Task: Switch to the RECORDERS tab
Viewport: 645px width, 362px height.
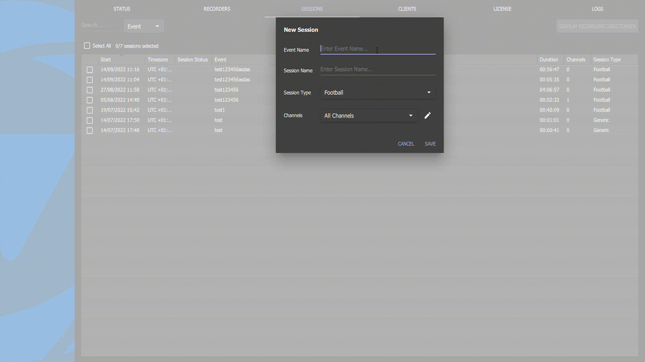Action: coord(217,9)
